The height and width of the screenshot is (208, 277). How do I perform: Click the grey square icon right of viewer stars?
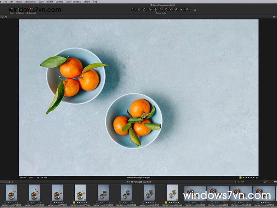coord(257,177)
